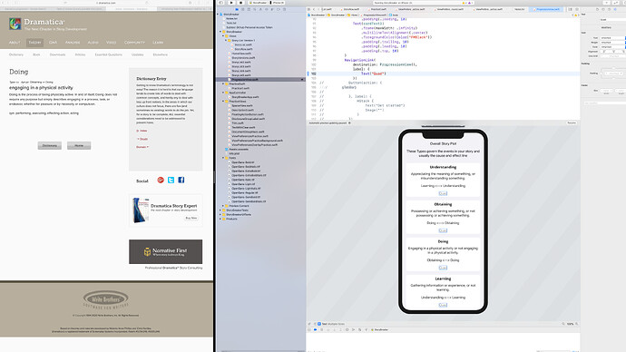
Task: Open the Theory menu on Dramatica site
Action: pyautogui.click(x=34, y=43)
